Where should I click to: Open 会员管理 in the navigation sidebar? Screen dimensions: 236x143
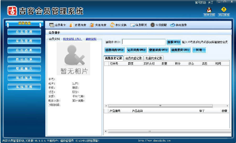coord(24,32)
